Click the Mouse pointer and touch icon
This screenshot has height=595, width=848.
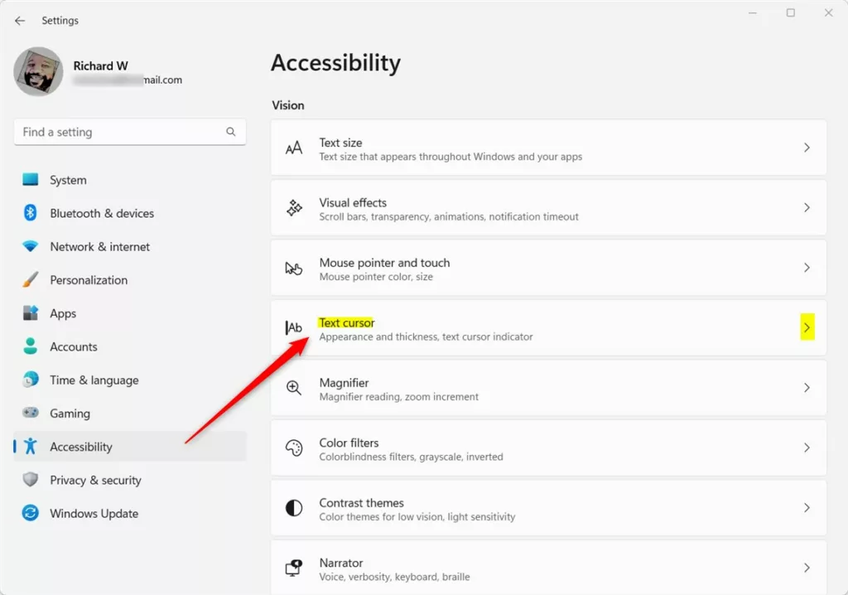294,268
